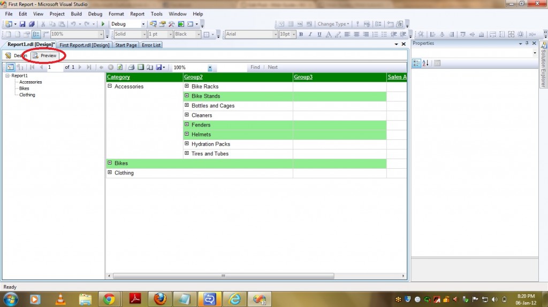Open Firefox from the taskbar
Image resolution: width=548 pixels, height=307 pixels.
point(159,299)
